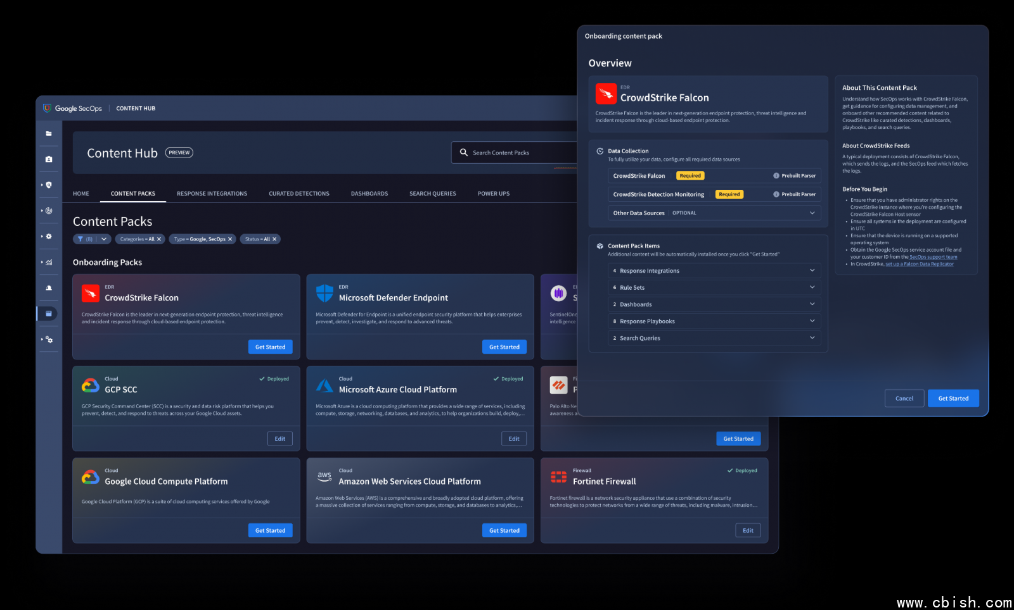
Task: Switch to the HOME tab
Action: 81,194
